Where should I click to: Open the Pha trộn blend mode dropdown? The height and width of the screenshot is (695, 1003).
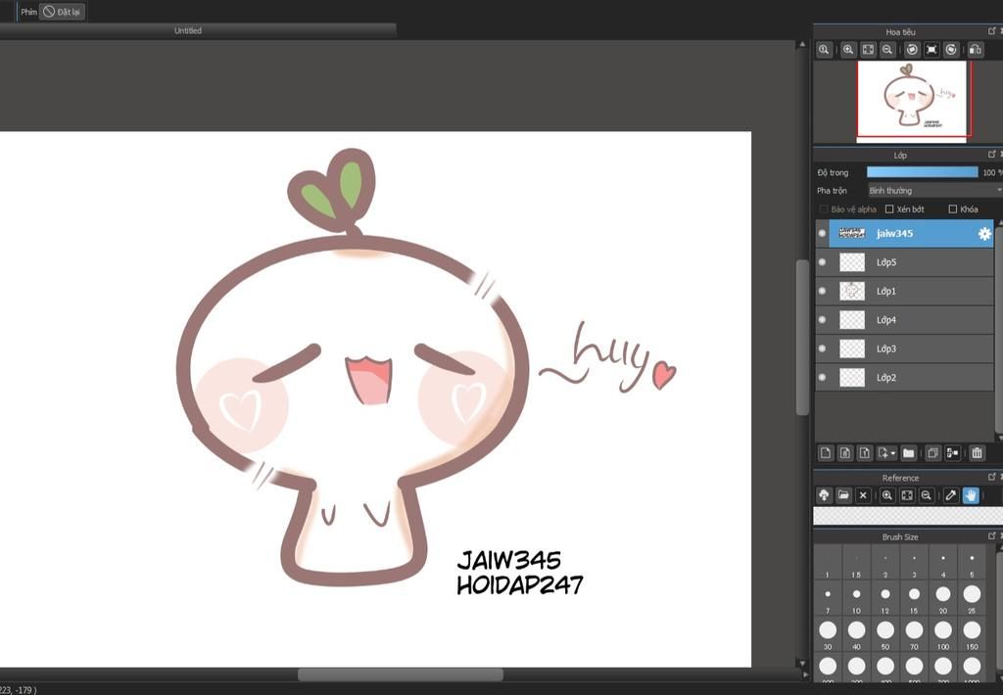pyautogui.click(x=933, y=191)
